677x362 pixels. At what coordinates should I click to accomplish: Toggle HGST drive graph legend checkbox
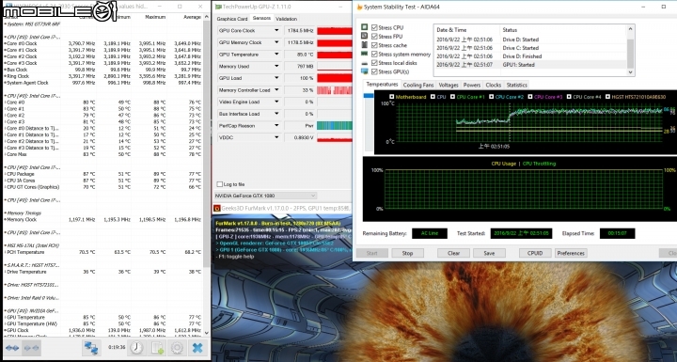click(608, 97)
